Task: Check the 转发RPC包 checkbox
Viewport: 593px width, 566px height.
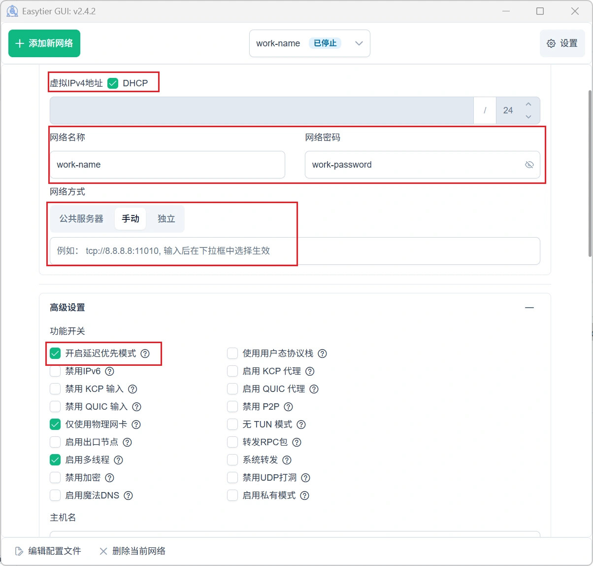Action: (232, 442)
